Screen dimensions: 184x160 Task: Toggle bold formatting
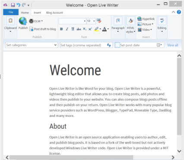(61, 29)
